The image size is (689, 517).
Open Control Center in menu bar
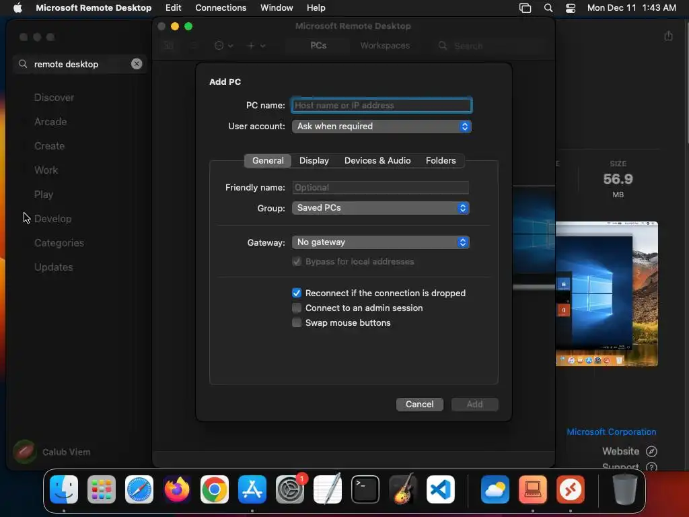(x=571, y=8)
